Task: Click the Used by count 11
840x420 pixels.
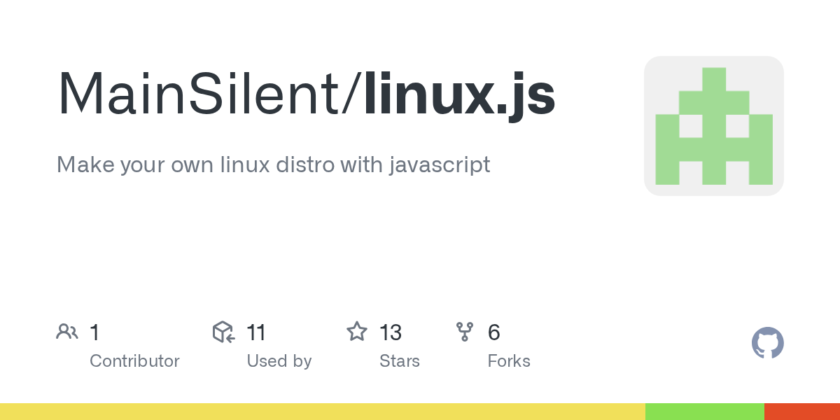Action: 256,332
